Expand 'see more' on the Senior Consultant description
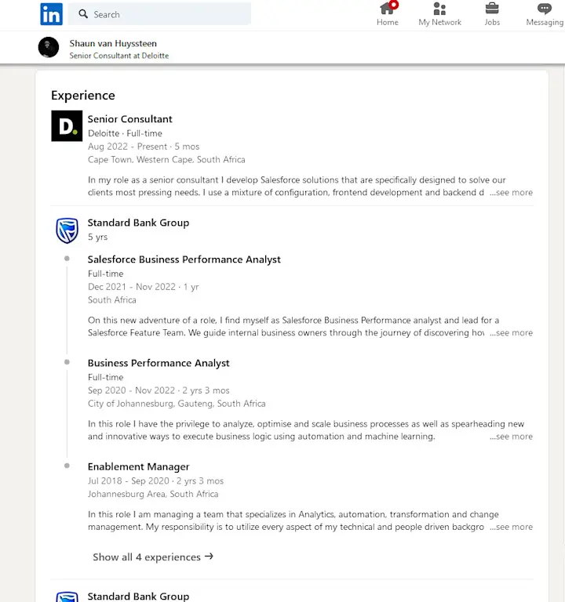 tap(511, 192)
